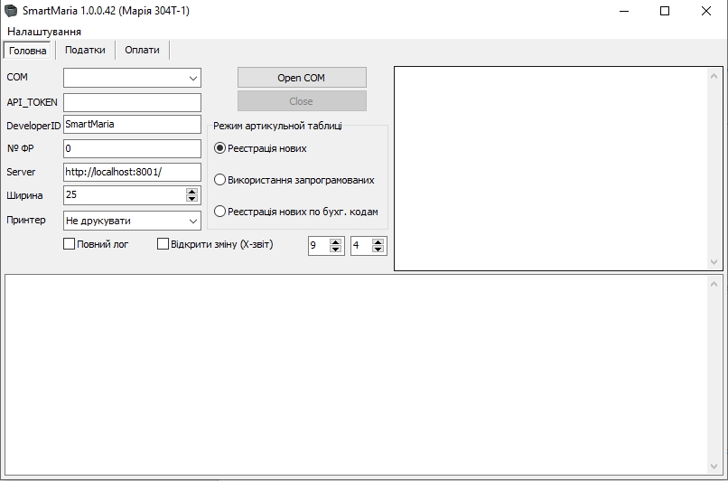Switch to the Оплати tab
Screen dimensions: 728x481
[x=143, y=51]
